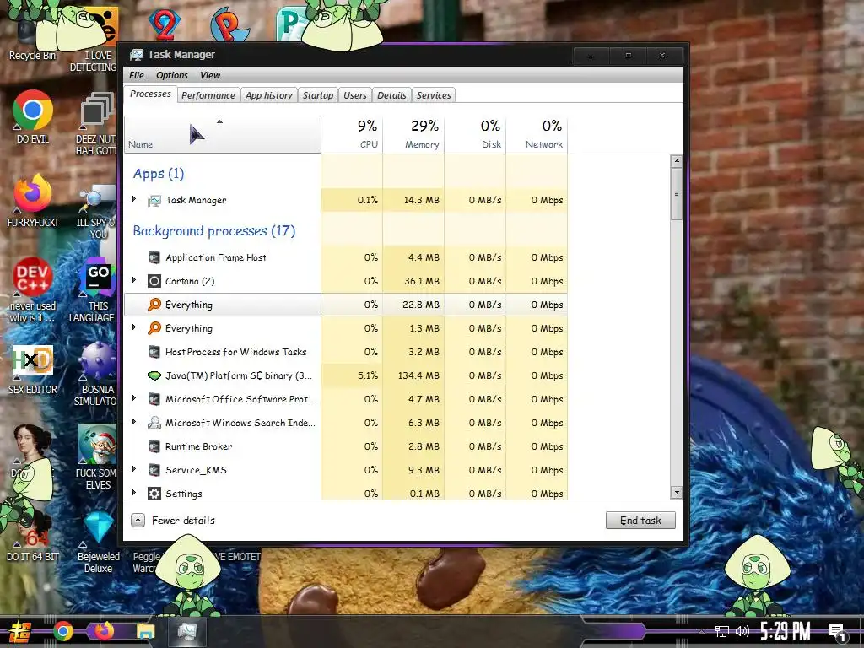Sort by the Network column header
The image size is (864, 648).
click(537, 134)
